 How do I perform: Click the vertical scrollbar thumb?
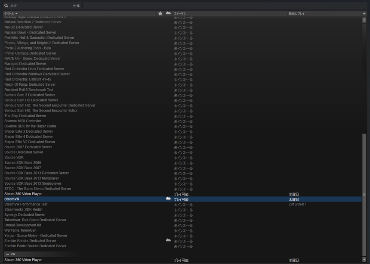pos(364,195)
